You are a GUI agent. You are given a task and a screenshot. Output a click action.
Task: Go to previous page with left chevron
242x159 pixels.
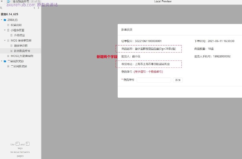tap(34, 8)
